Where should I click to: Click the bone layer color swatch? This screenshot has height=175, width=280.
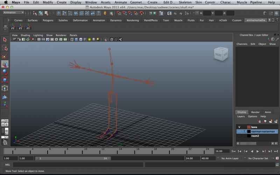[x=249, y=127]
